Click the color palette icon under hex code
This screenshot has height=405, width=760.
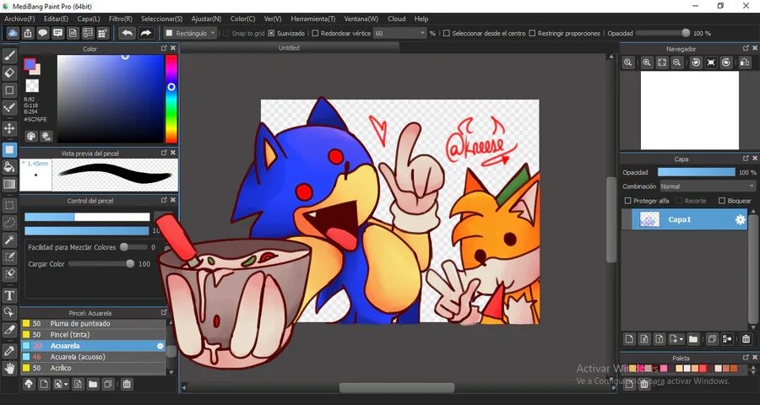(x=31, y=136)
